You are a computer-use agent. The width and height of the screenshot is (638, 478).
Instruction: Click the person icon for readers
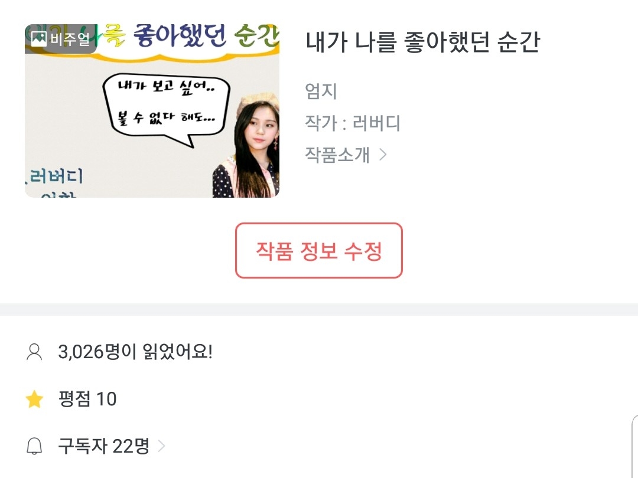click(x=35, y=352)
